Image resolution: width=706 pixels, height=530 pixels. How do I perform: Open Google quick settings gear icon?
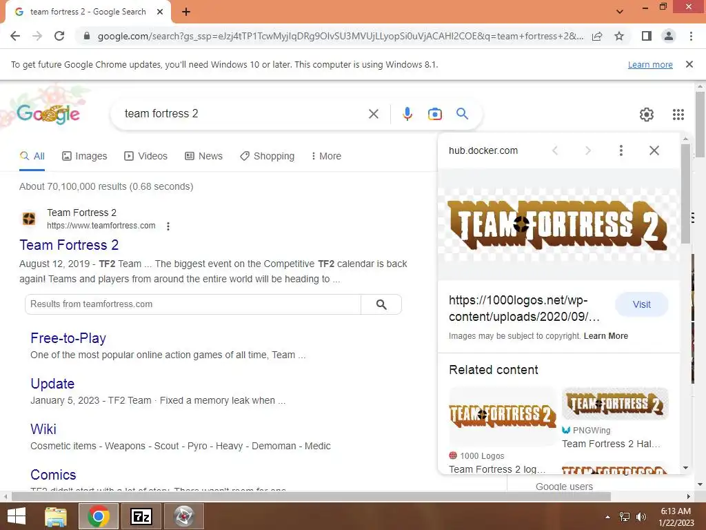pyautogui.click(x=647, y=115)
